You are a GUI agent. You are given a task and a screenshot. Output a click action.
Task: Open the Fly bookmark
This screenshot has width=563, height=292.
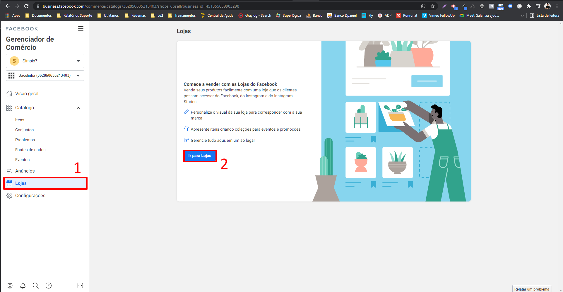coord(367,16)
